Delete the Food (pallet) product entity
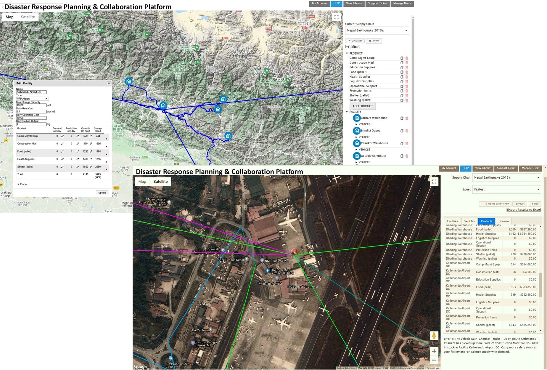The width and height of the screenshot is (547, 370). click(407, 72)
